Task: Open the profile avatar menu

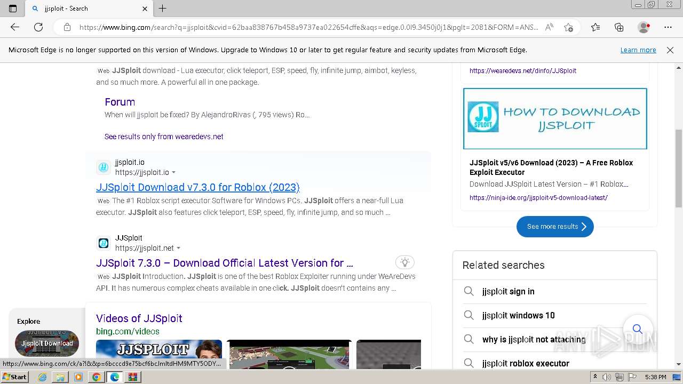Action: pyautogui.click(x=644, y=27)
